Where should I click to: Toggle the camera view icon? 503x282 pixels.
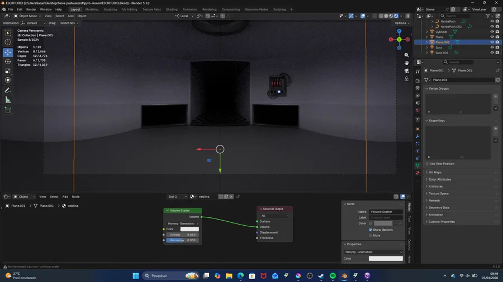[406, 71]
